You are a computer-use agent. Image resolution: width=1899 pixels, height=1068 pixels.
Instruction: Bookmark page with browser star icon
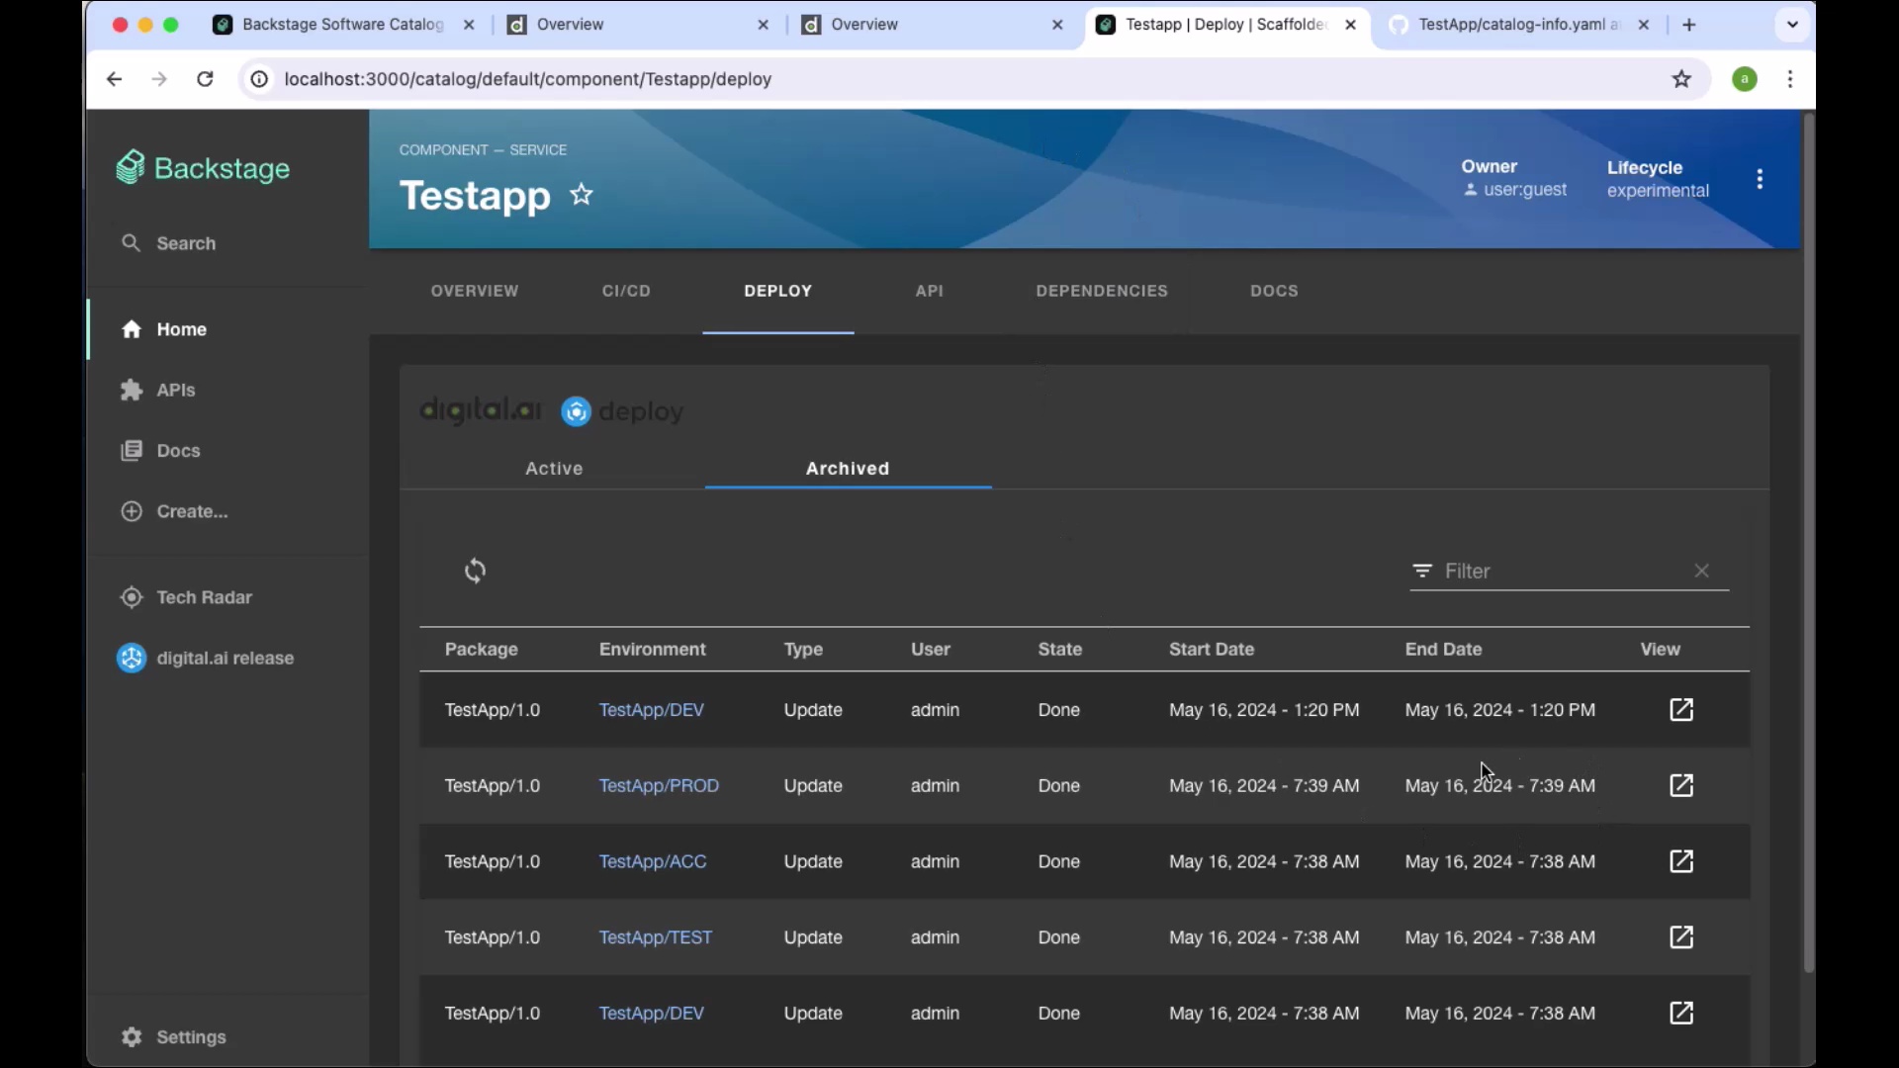pos(1681,79)
